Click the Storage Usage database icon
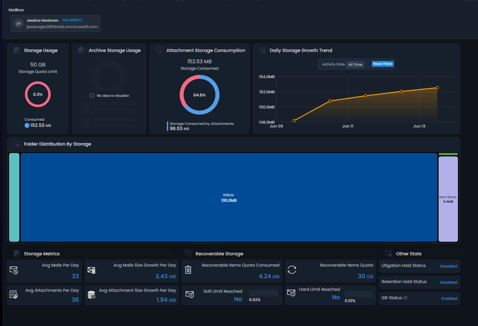The image size is (478, 326). click(x=16, y=50)
